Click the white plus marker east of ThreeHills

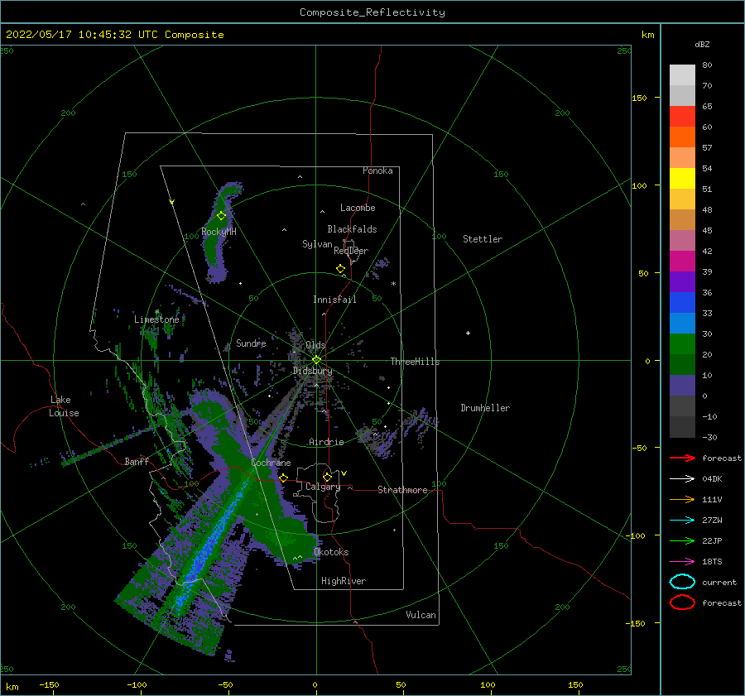pyautogui.click(x=468, y=333)
